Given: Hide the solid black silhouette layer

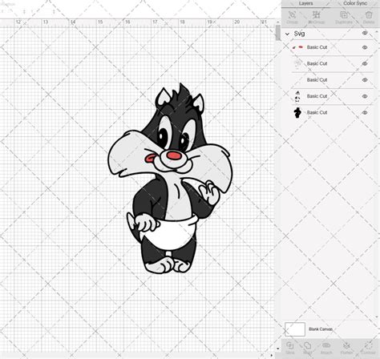Looking at the screenshot, I should pyautogui.click(x=365, y=112).
